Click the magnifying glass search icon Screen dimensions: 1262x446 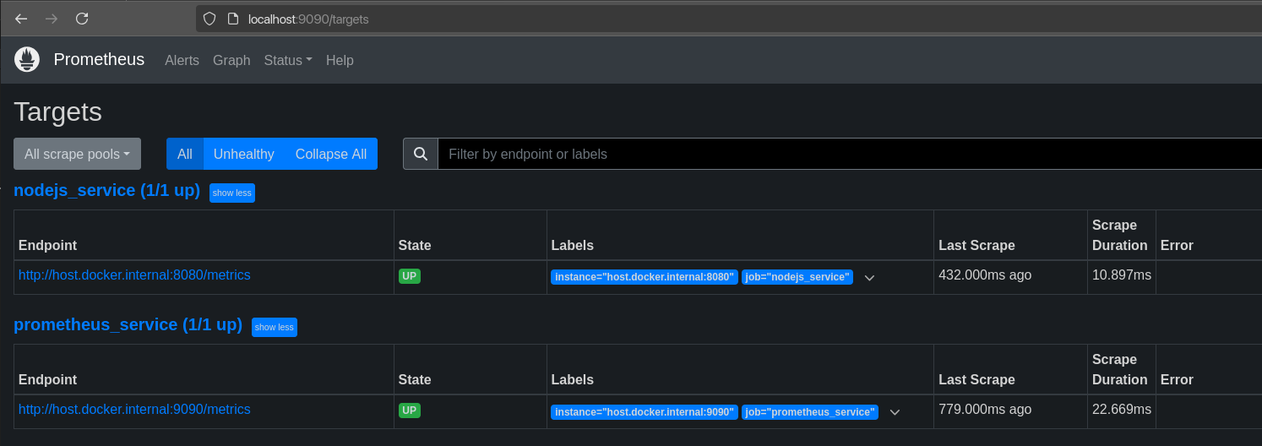[x=421, y=154]
